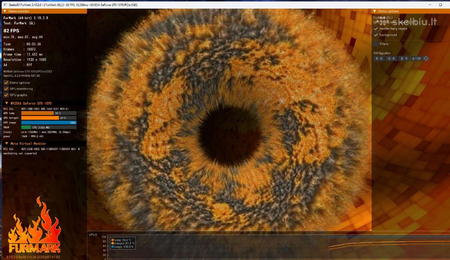This screenshot has height=260, width=450.
Task: Click the GPU usage bar
Action: click(x=49, y=123)
